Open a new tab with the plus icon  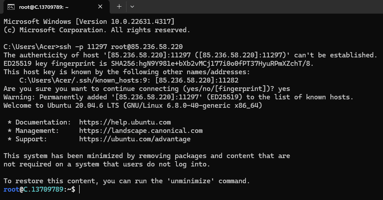coord(119,7)
